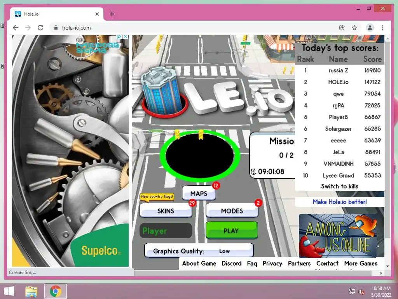
Task: Click the Player name input field
Action: click(166, 230)
